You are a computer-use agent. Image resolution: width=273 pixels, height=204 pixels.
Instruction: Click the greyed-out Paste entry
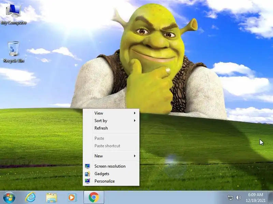pos(111,138)
